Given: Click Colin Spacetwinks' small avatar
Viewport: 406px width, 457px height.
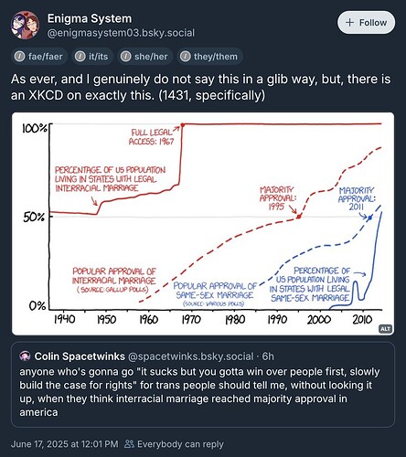Looking at the screenshot, I should click(x=25, y=356).
